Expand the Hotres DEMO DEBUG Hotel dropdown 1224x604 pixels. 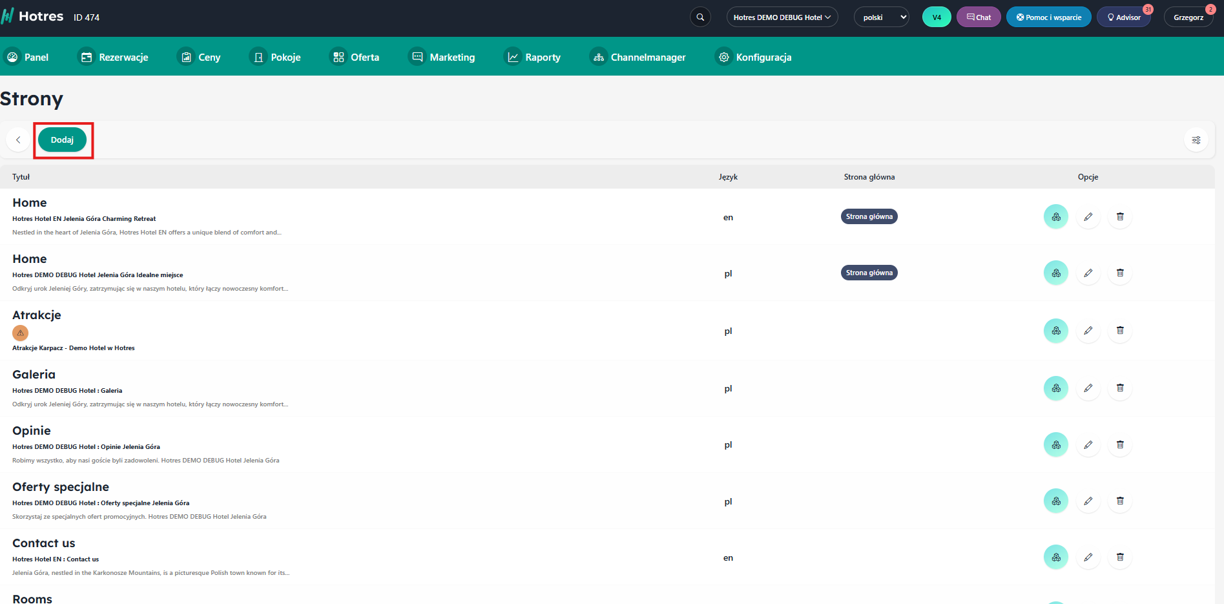pyautogui.click(x=782, y=17)
